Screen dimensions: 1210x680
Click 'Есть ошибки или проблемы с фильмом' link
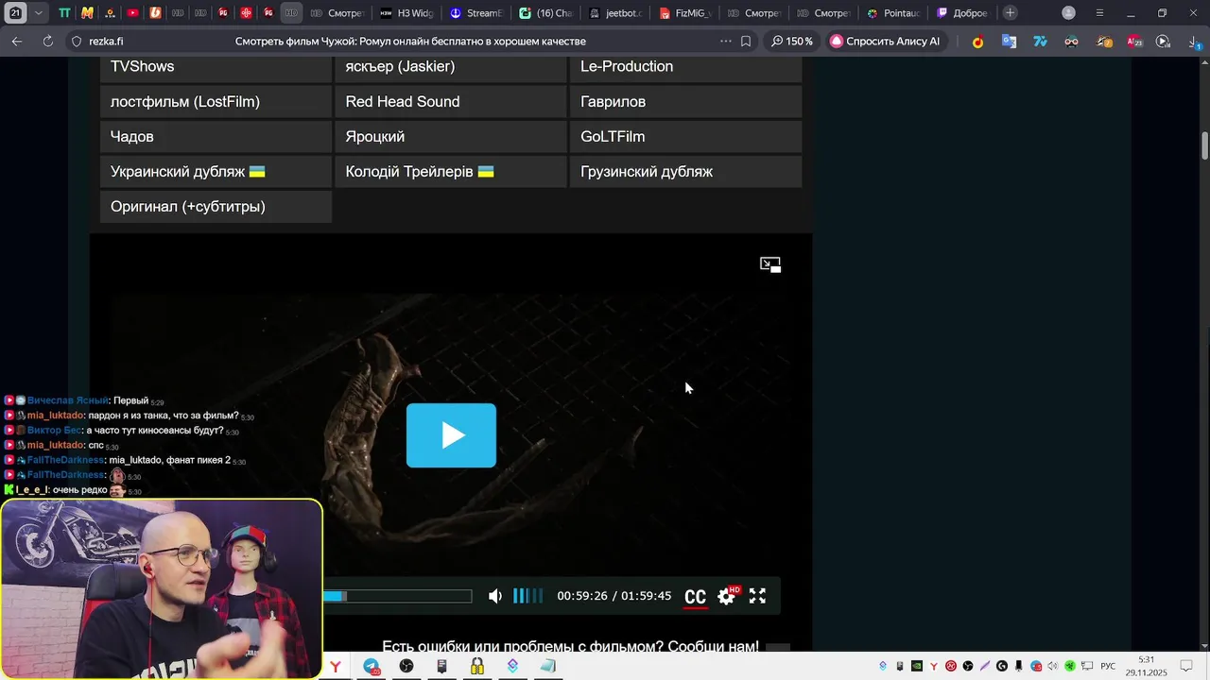tap(570, 647)
